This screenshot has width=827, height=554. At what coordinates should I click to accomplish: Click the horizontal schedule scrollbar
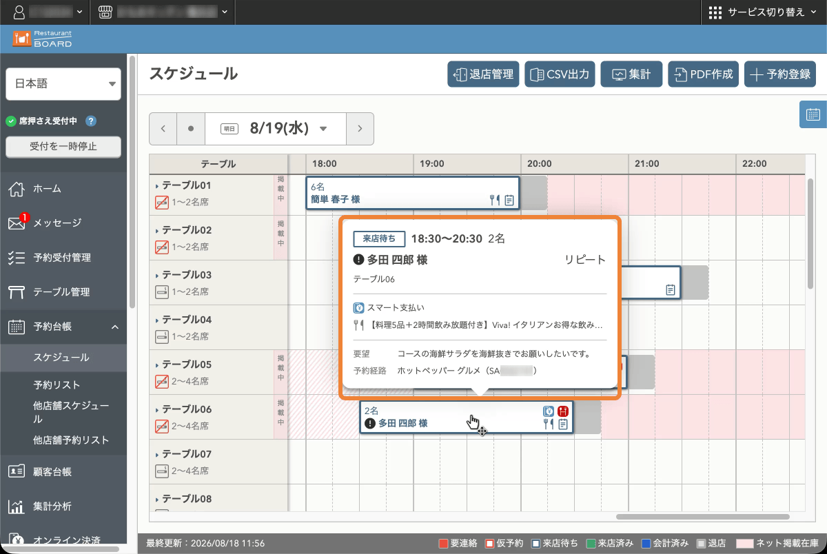click(x=703, y=517)
